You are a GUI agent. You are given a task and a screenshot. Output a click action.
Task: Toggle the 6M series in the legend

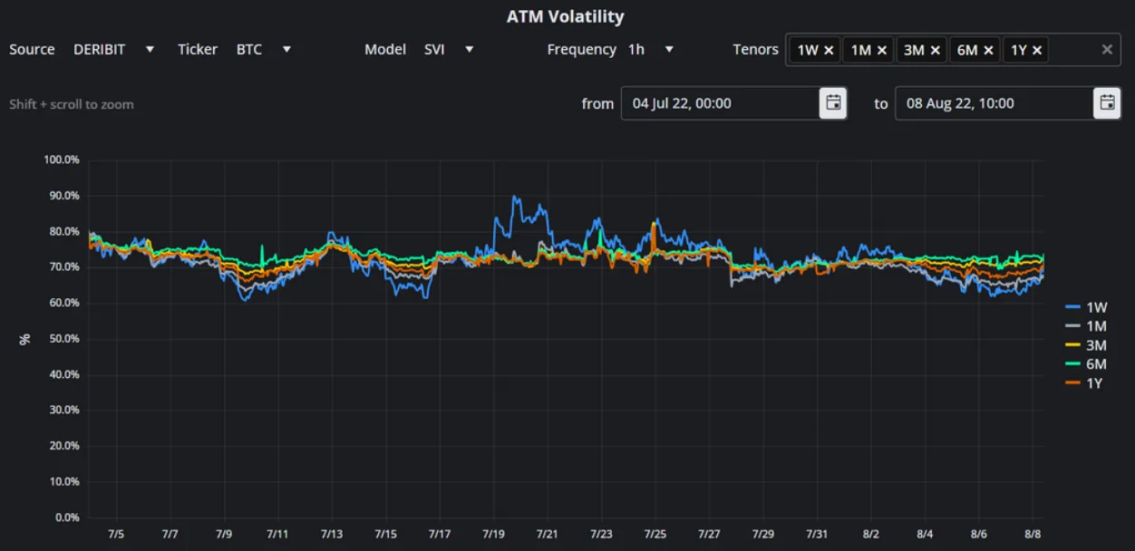click(x=1085, y=364)
